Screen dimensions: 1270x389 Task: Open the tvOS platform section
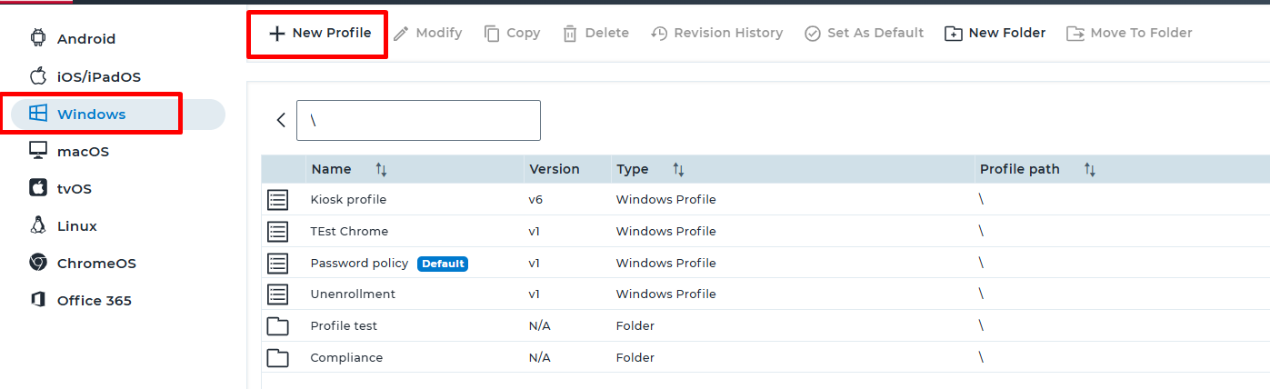74,189
